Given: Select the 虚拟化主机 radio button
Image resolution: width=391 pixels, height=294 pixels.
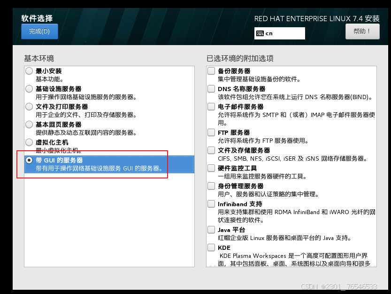Looking at the screenshot, I should click(x=29, y=142).
